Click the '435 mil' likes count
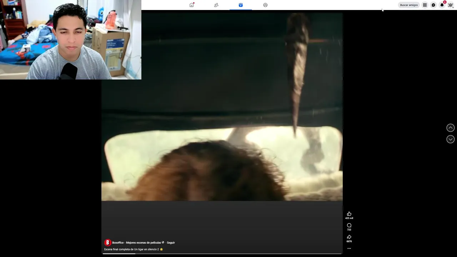Viewport: 457px width, 257px height. coord(349,218)
